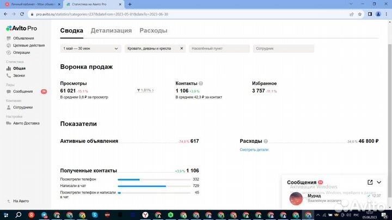Switch to the Расходы tab
Viewport: 392px width, 220px height.
pos(153,30)
